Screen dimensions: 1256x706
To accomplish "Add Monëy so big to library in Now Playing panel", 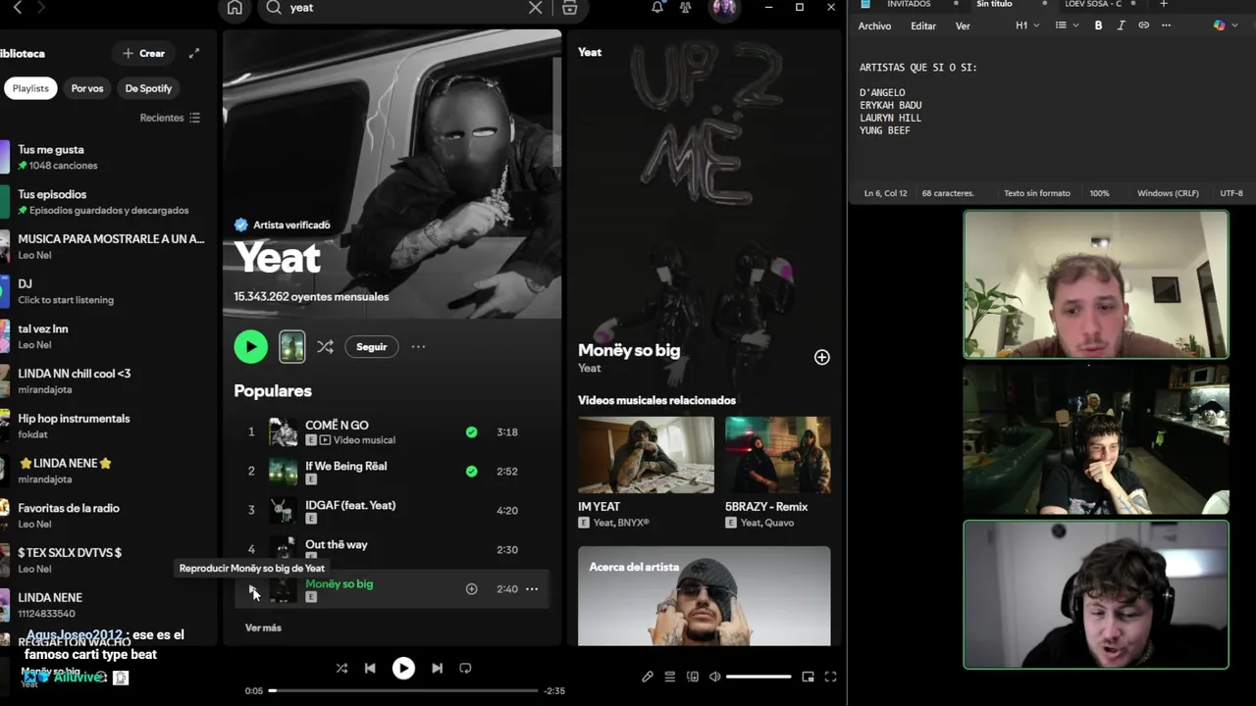I will pos(822,357).
